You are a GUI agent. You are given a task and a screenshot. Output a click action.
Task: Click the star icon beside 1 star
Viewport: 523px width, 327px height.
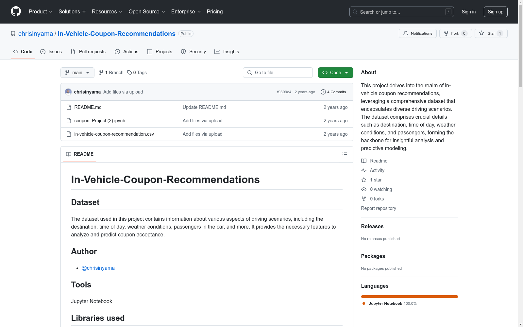(x=364, y=180)
